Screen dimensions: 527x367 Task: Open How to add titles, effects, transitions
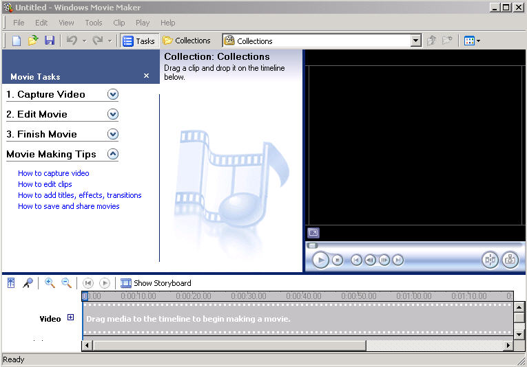point(80,195)
